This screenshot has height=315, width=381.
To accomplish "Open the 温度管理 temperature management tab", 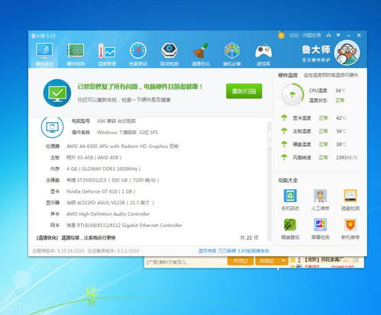I will [x=107, y=54].
